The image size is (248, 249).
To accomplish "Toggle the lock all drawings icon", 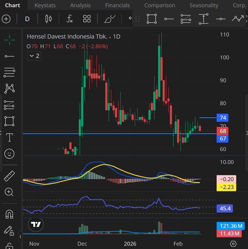I will click(10, 245).
